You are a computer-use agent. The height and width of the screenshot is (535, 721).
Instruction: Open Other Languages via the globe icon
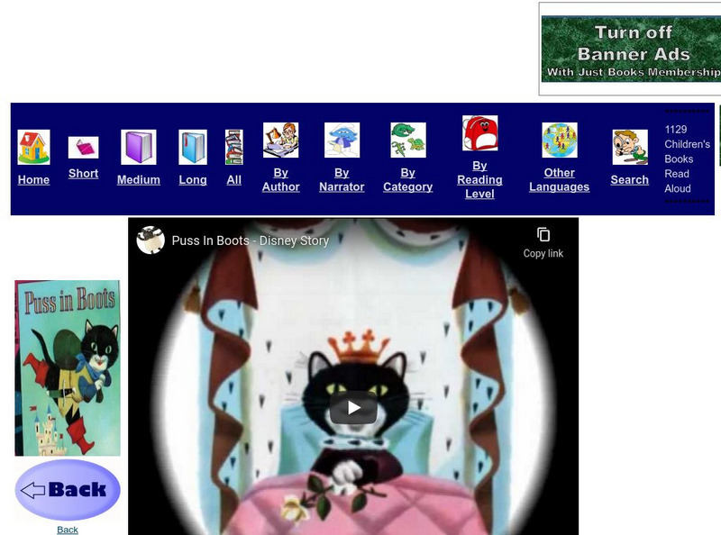pos(560,140)
